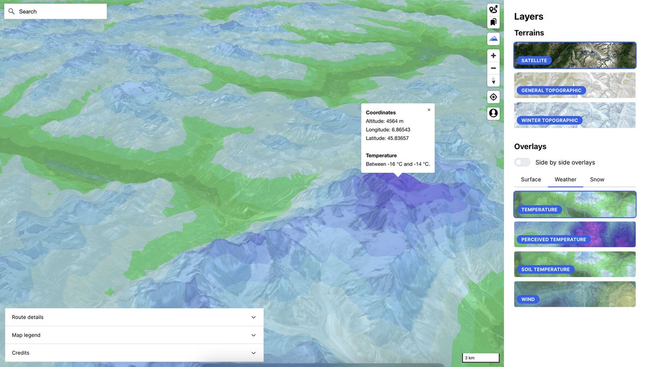Click the search magnifier icon
This screenshot has height=367, width=646.
pyautogui.click(x=11, y=11)
